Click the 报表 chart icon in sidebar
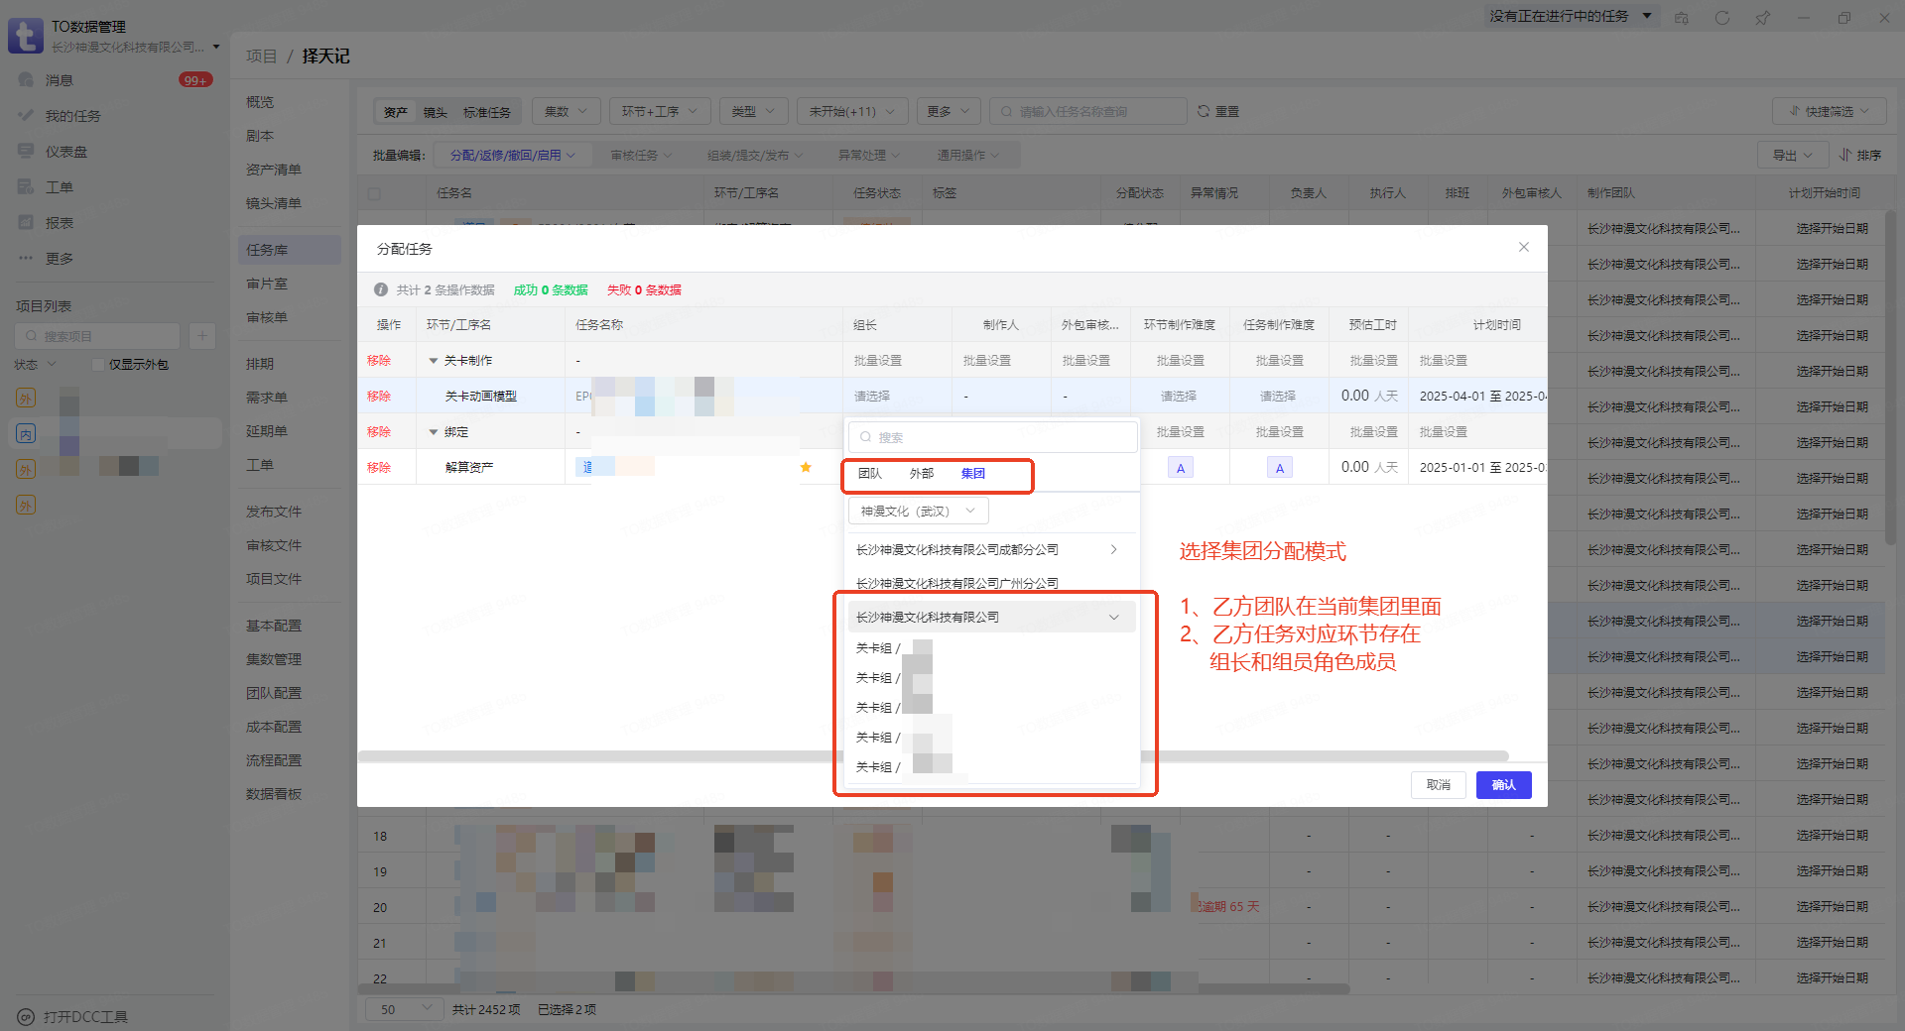 pos(26,223)
